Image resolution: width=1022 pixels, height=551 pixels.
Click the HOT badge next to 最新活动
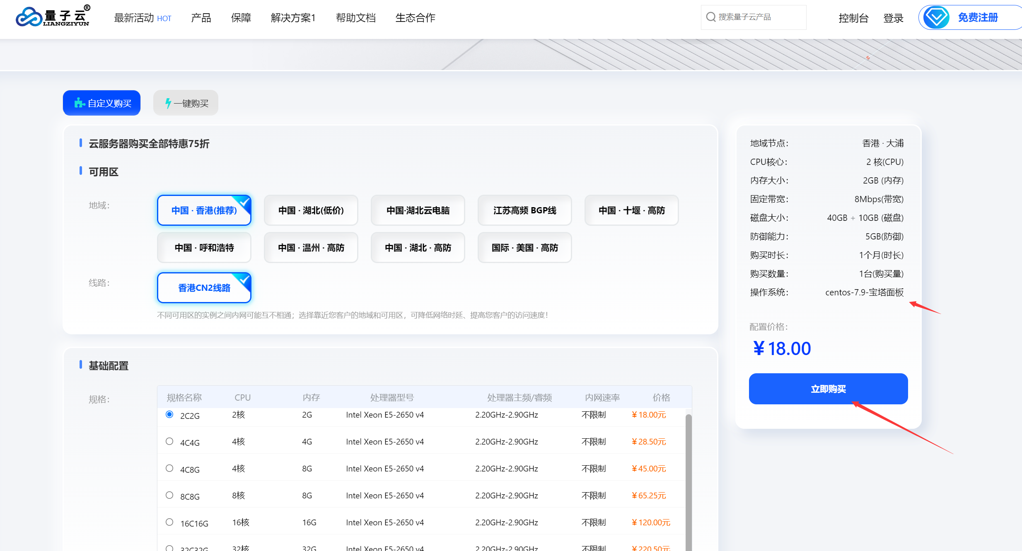tap(164, 19)
